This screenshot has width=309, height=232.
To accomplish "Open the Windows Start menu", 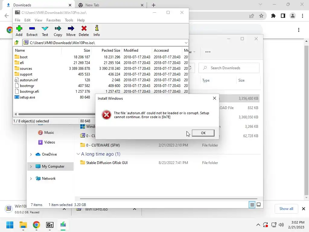I will pyautogui.click(x=10, y=225).
